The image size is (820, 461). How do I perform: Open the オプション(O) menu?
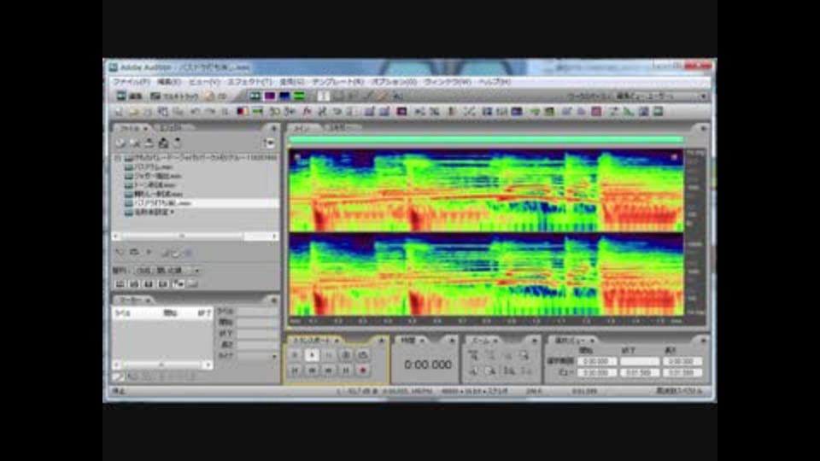[x=395, y=82]
